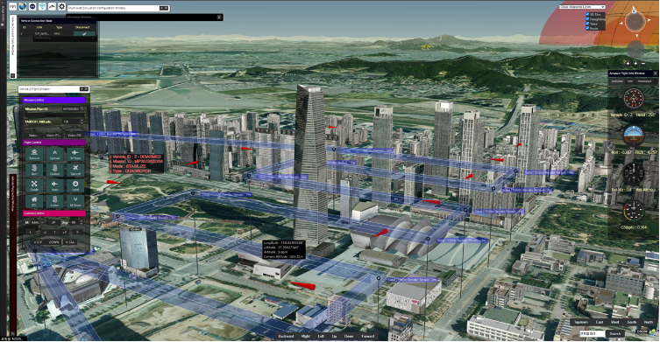Click the Topdown view button
Screen dimensions: 660x342
tap(581, 322)
